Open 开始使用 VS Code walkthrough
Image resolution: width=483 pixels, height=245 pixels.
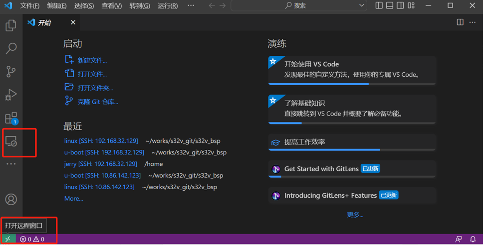(352, 70)
